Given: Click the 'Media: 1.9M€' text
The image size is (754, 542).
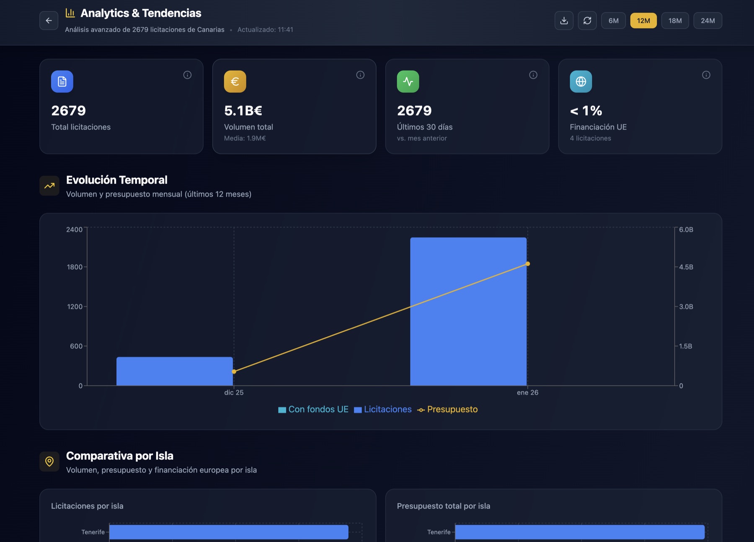Looking at the screenshot, I should click(x=245, y=138).
